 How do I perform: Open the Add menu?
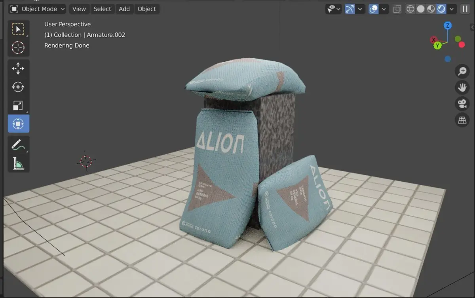click(124, 9)
